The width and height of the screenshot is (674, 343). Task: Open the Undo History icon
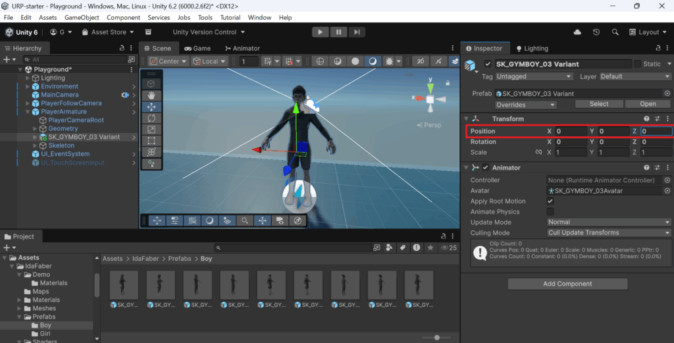point(596,32)
